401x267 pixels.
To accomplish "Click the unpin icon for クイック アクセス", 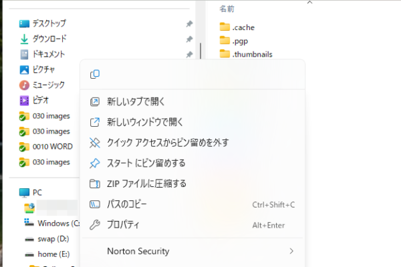I will point(95,142).
